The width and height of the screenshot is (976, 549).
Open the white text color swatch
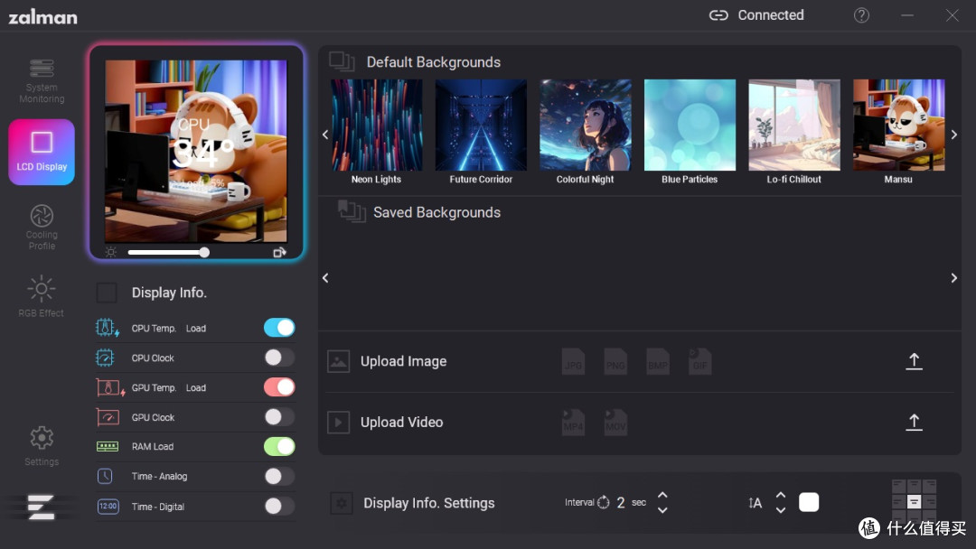809,502
